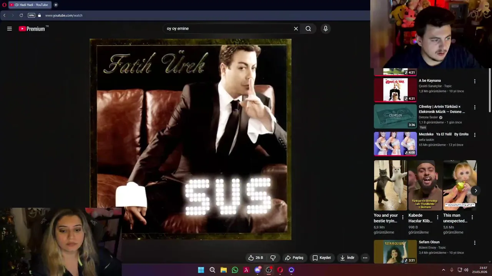Open the monkey short thumbnail
The height and width of the screenshot is (276, 492).
pyautogui.click(x=460, y=185)
